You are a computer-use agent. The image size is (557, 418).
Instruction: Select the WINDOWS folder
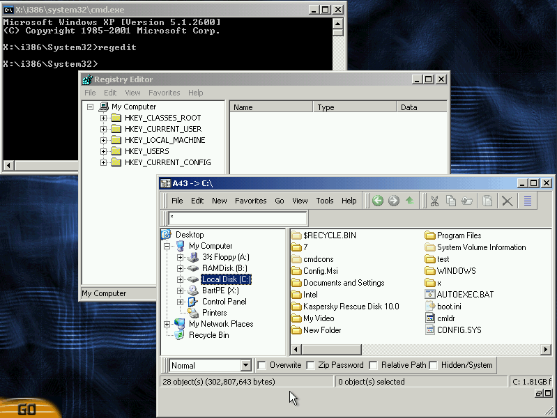[456, 271]
